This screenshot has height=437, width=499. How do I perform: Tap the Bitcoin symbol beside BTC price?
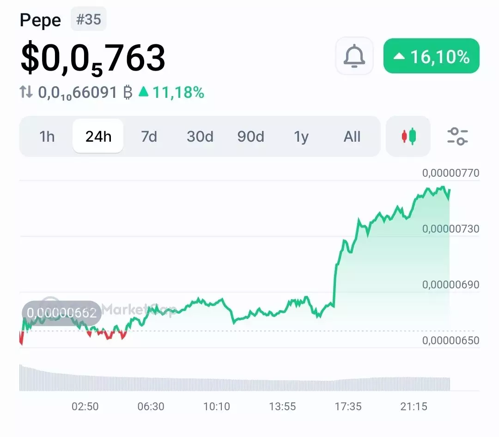(x=128, y=93)
